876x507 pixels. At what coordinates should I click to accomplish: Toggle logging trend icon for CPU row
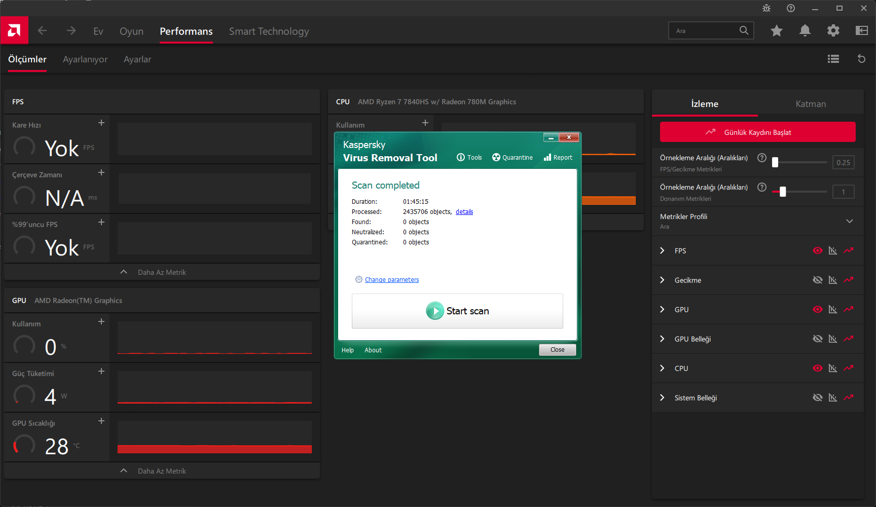(849, 368)
